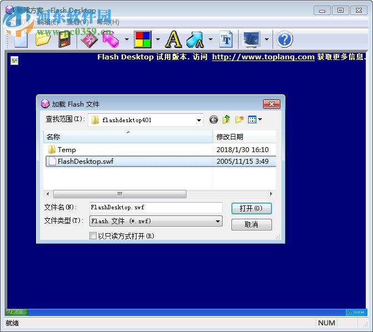Click the New scheme toolbar icon
The image size is (373, 332).
pos(21,39)
